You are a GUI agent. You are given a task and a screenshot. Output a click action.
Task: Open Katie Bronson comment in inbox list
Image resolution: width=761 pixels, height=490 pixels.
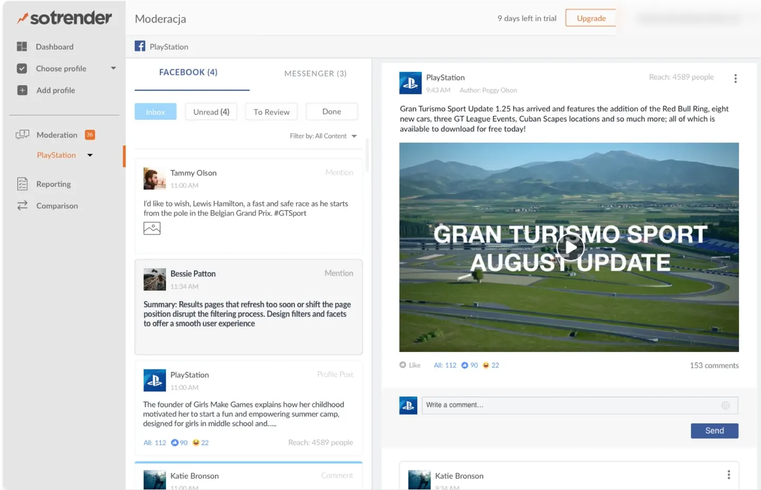[248, 476]
